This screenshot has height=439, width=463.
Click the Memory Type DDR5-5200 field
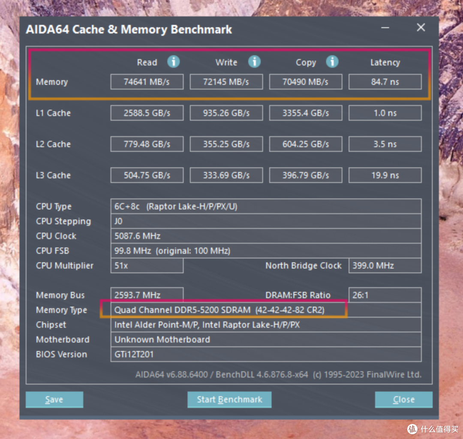pos(266,310)
